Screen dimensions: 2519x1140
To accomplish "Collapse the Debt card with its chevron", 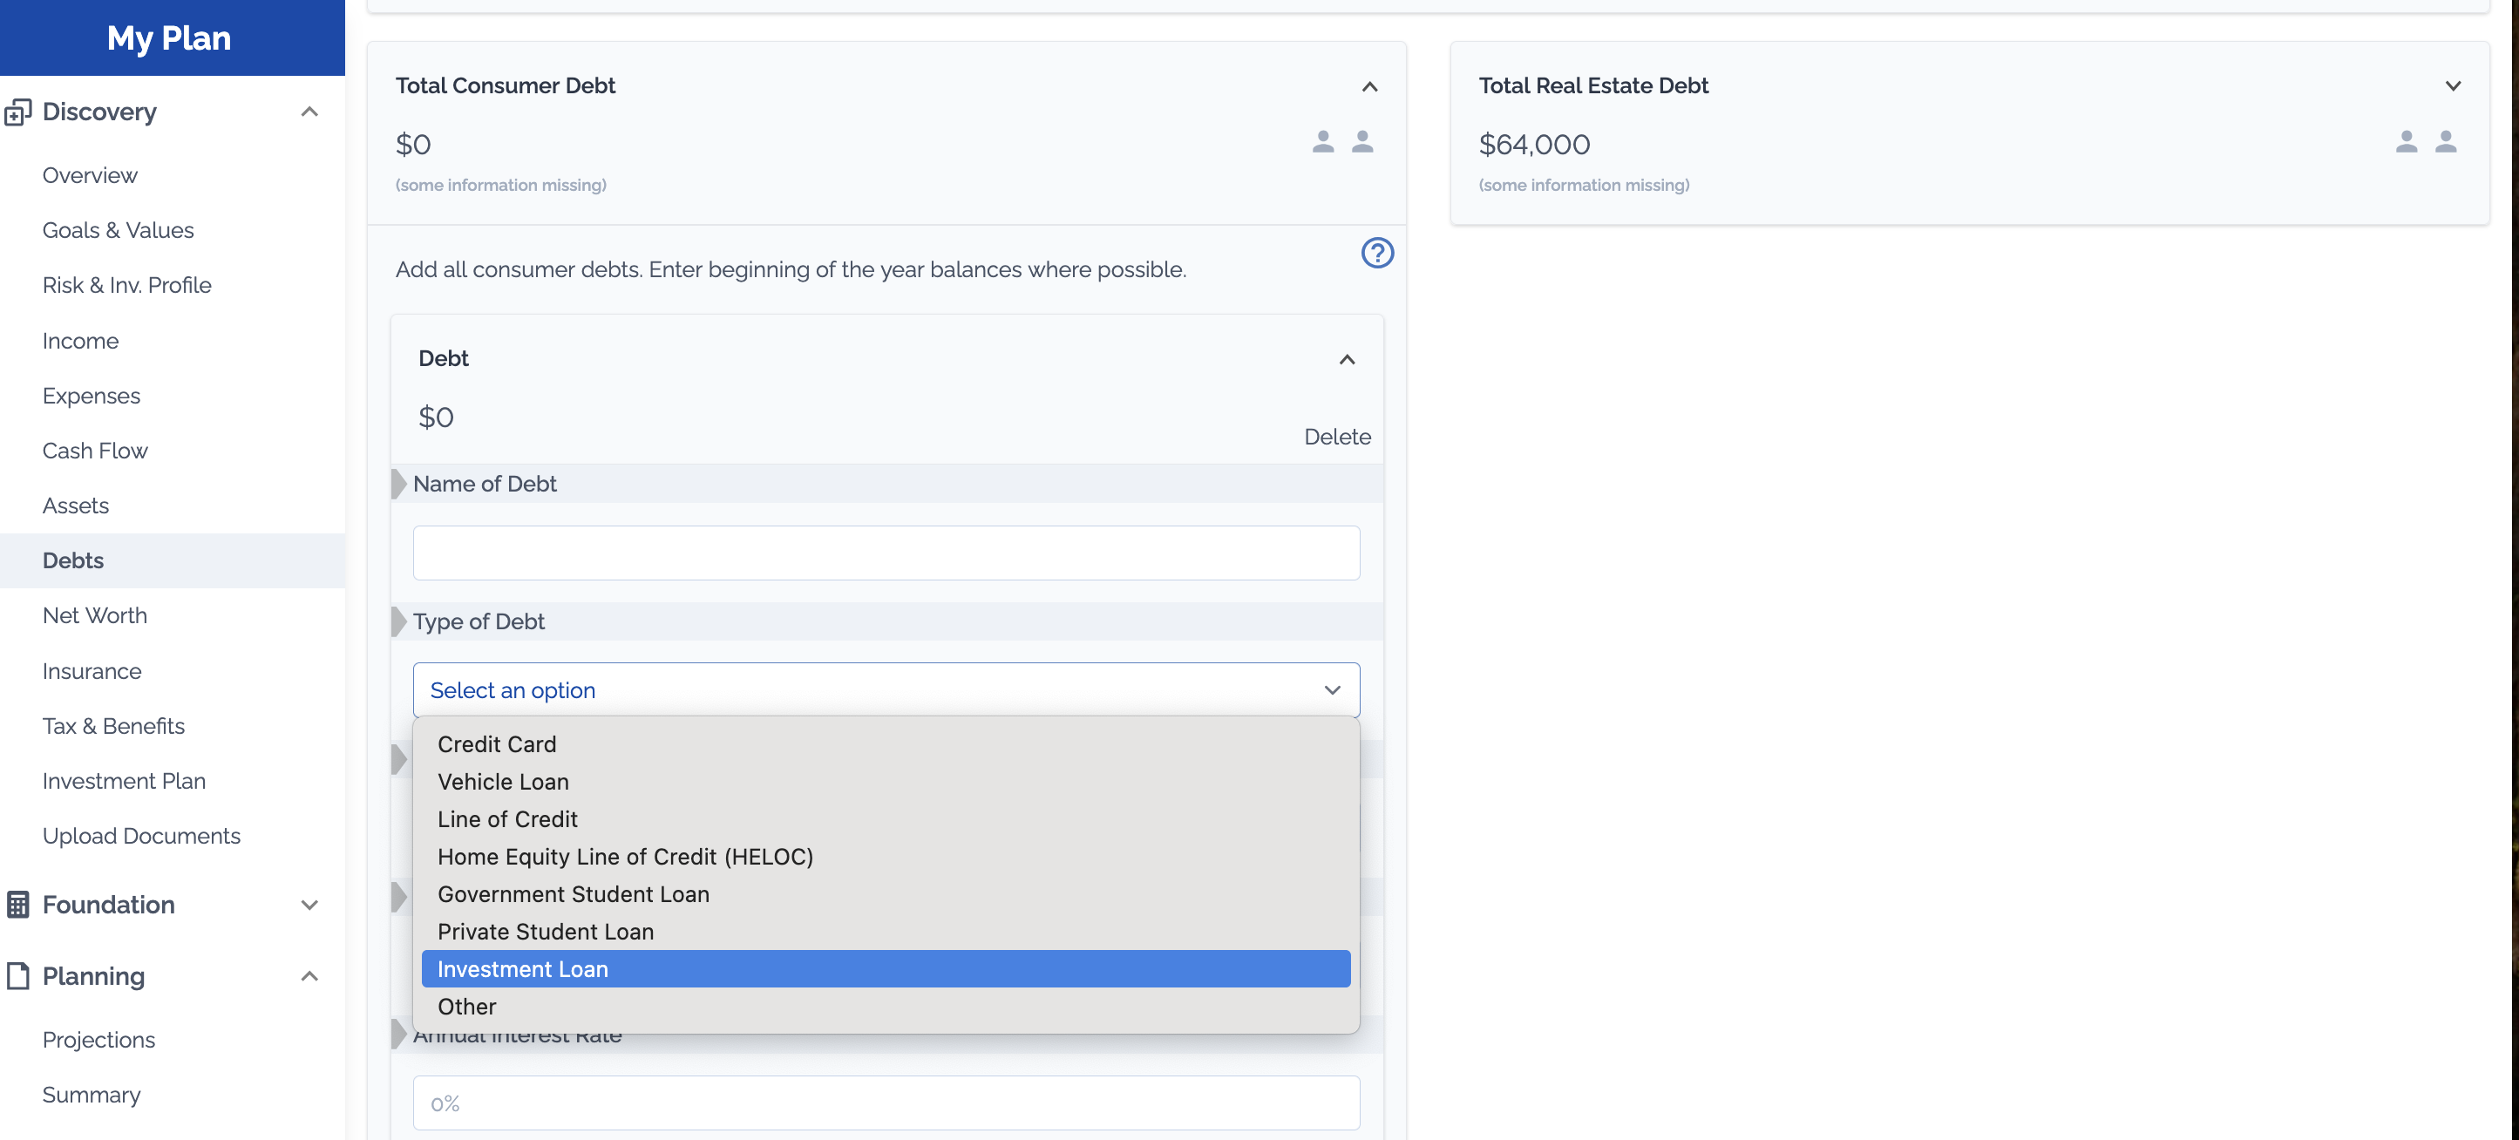I will click(1347, 359).
